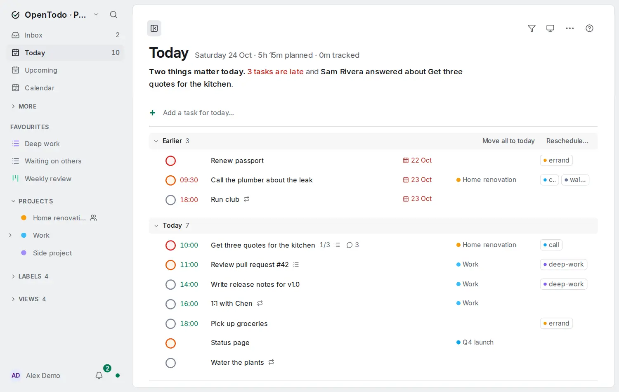Open notifications bell icon

tap(99, 375)
